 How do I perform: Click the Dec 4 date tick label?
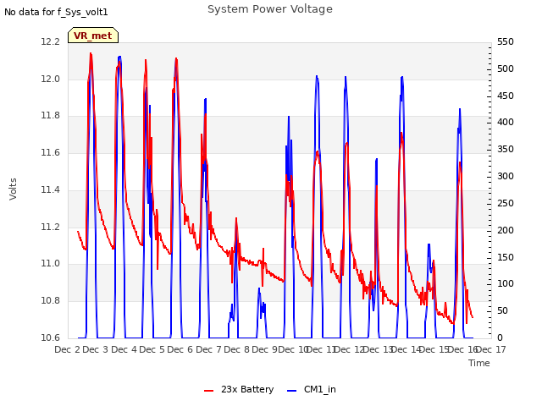tap(124, 349)
